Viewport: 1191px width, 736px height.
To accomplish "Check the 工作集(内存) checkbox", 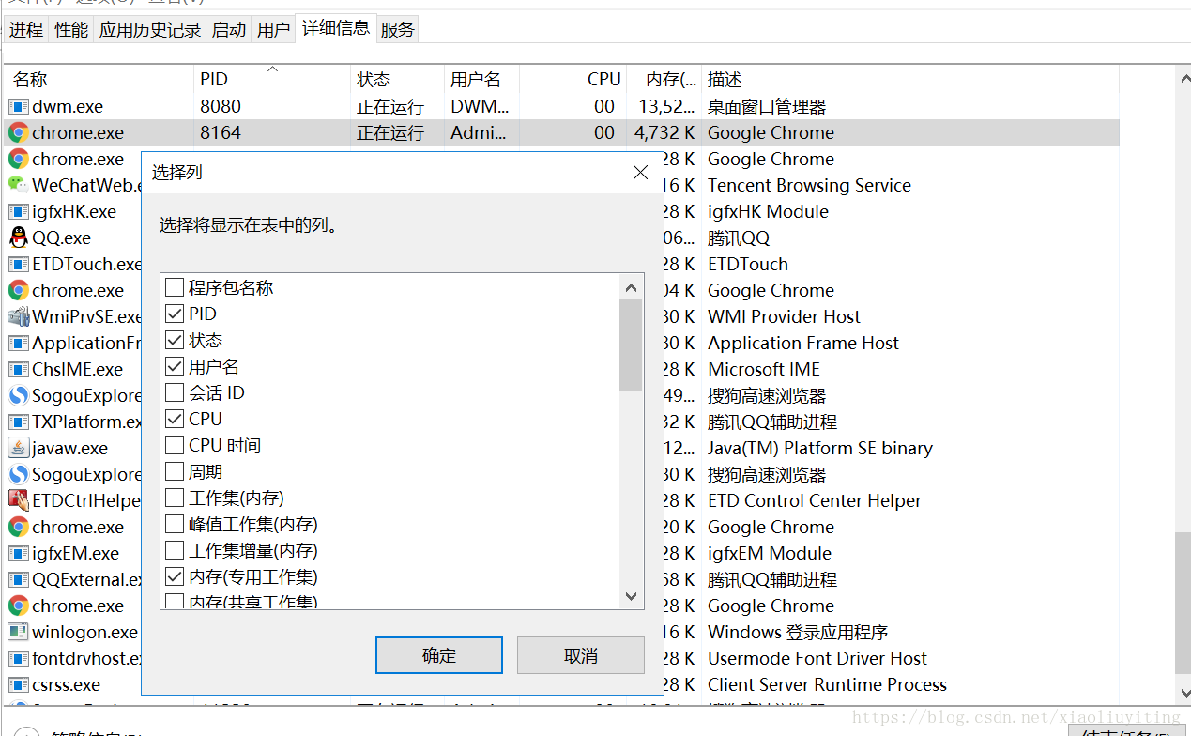I will pos(175,498).
